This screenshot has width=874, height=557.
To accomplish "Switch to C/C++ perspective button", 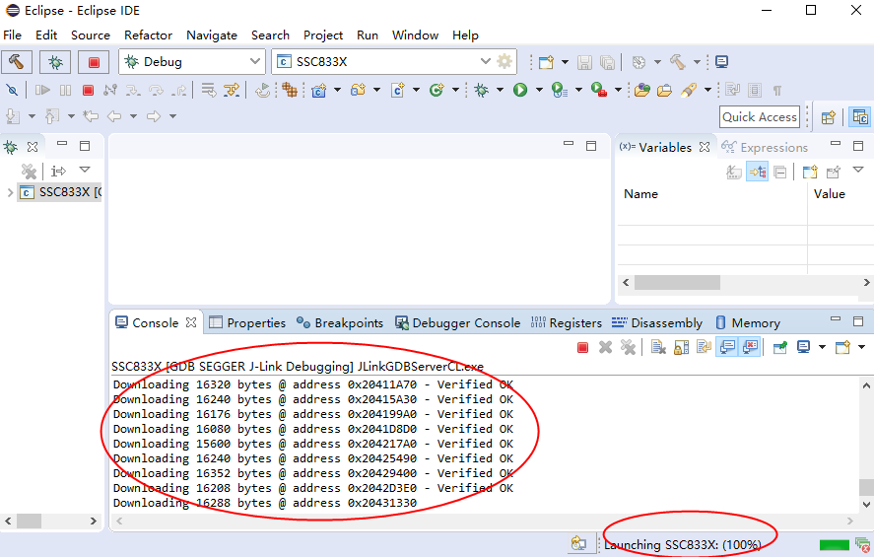I will coord(860,117).
